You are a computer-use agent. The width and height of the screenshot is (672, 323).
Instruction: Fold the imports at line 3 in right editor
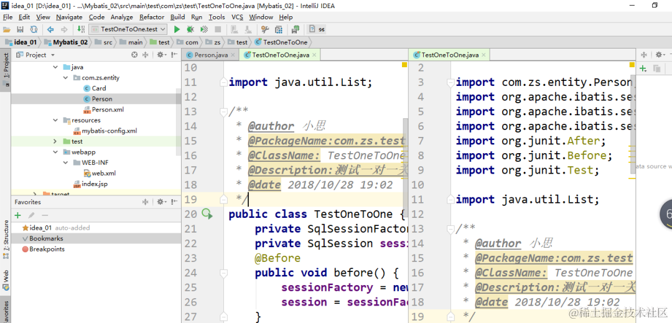pyautogui.click(x=450, y=82)
